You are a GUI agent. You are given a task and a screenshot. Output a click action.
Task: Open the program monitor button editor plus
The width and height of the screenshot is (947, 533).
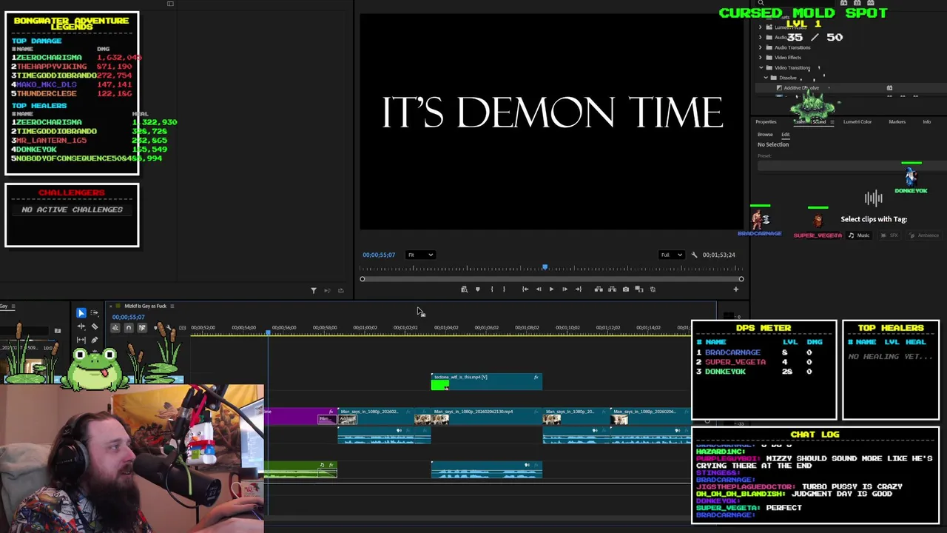[735, 289]
